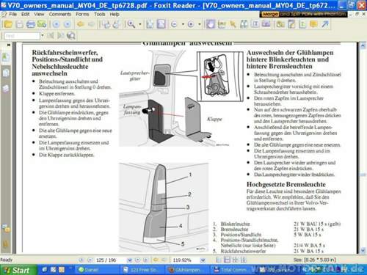Viewport: 367px width, 275px height.
Task: Expand the zoom percentage 119.92% dropdown
Action: click(x=203, y=260)
